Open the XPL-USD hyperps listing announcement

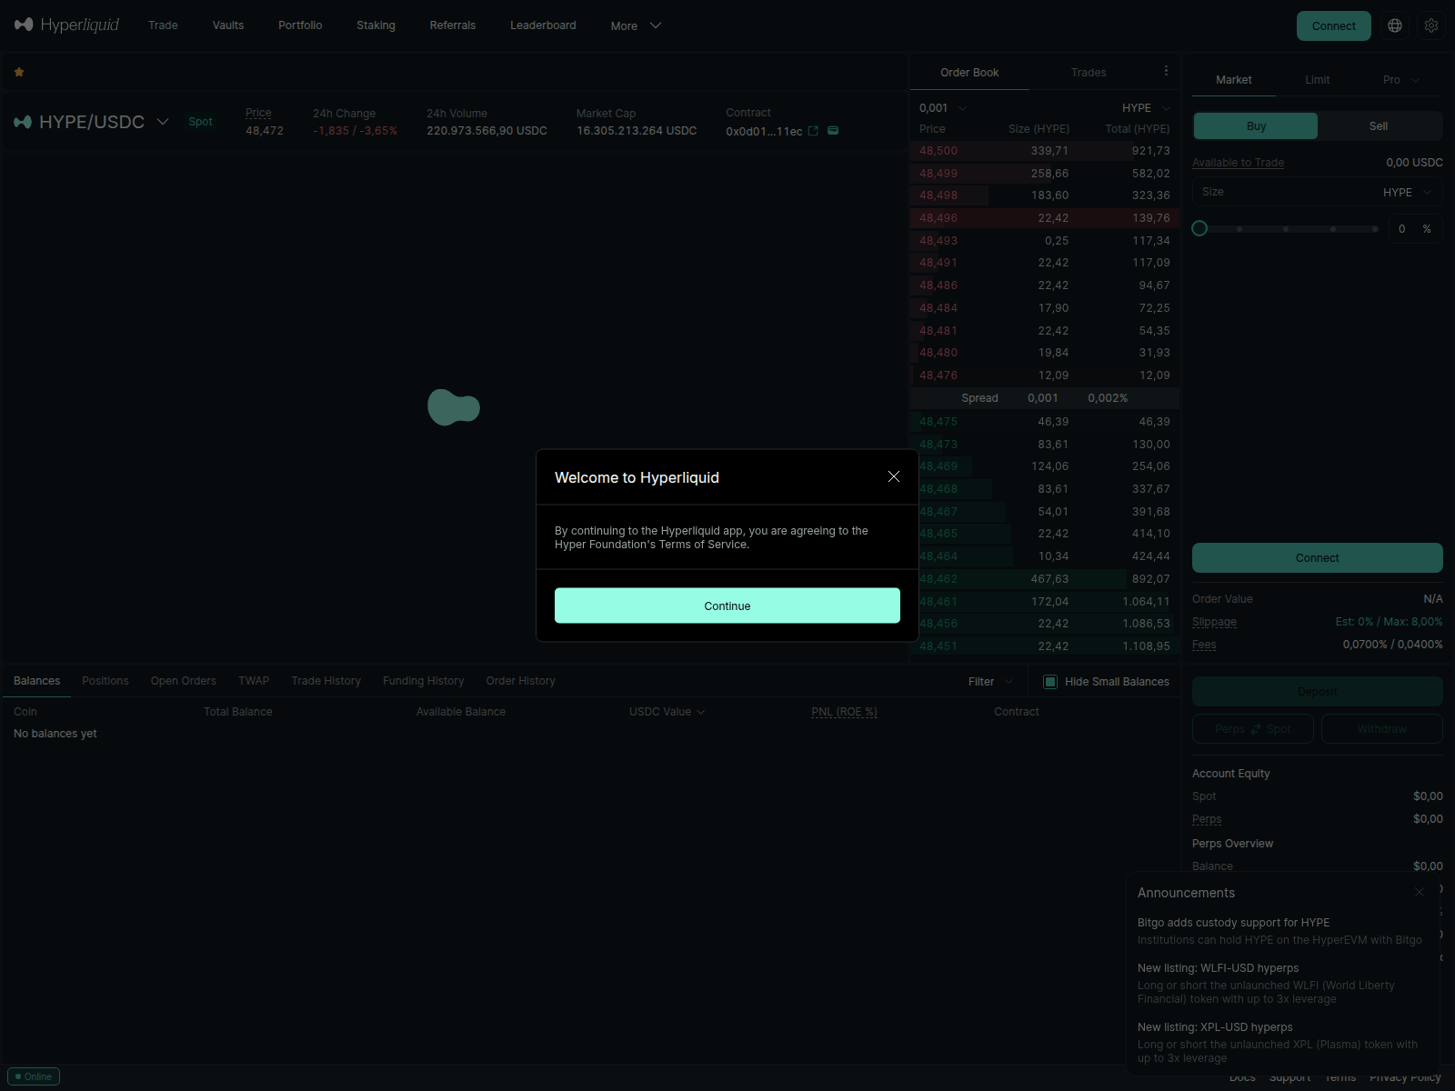tap(1279, 1042)
